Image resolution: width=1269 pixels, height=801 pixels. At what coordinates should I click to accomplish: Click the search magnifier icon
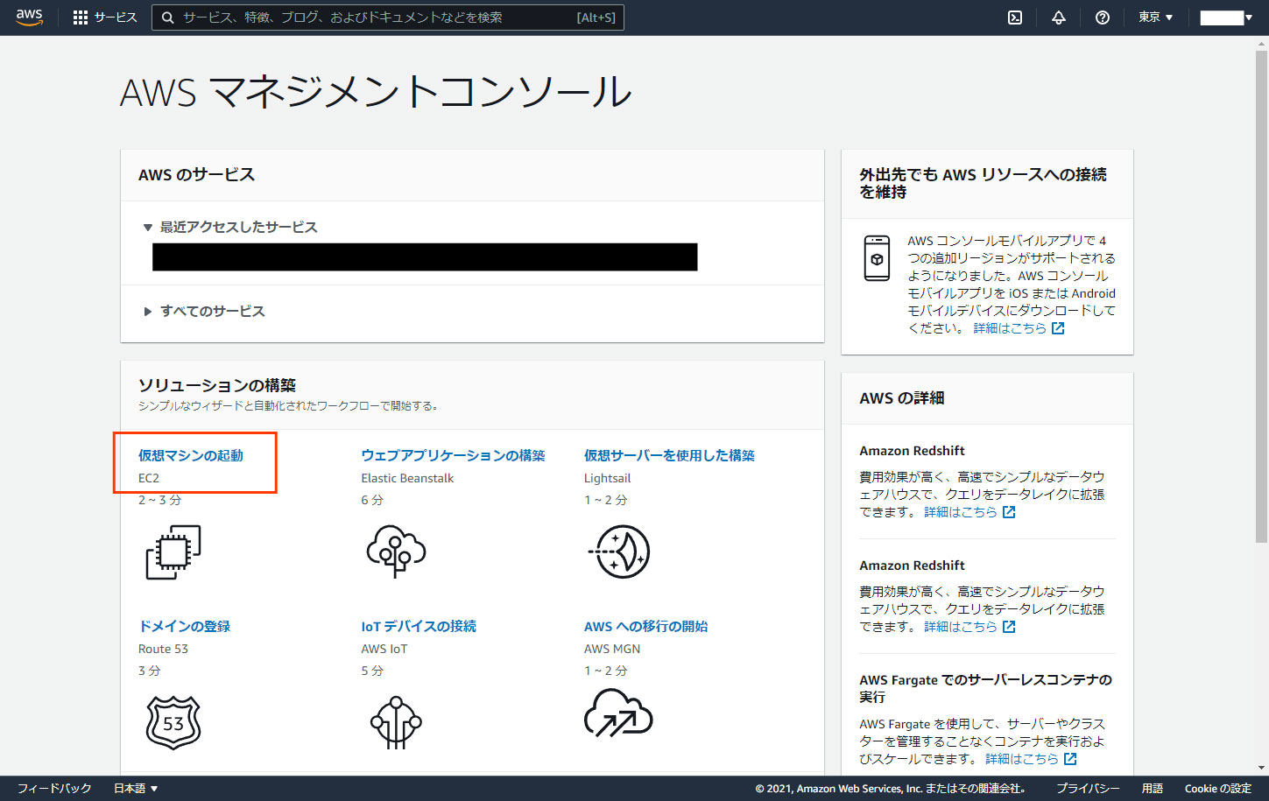(x=167, y=18)
